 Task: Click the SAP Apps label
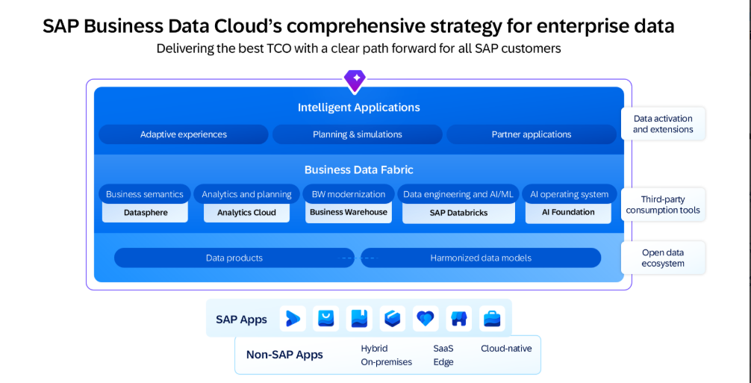click(x=241, y=320)
